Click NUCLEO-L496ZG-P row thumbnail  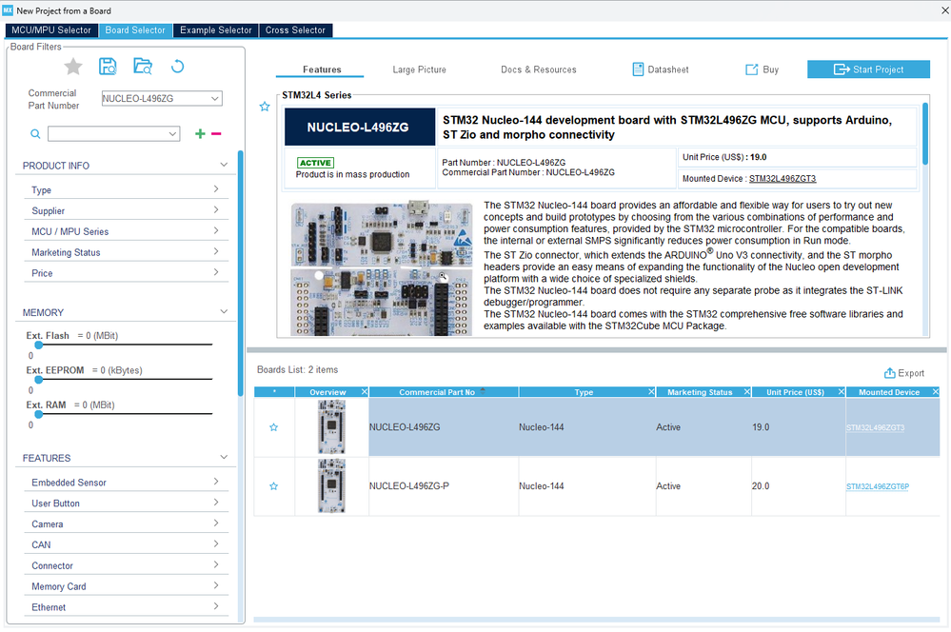[x=332, y=485]
